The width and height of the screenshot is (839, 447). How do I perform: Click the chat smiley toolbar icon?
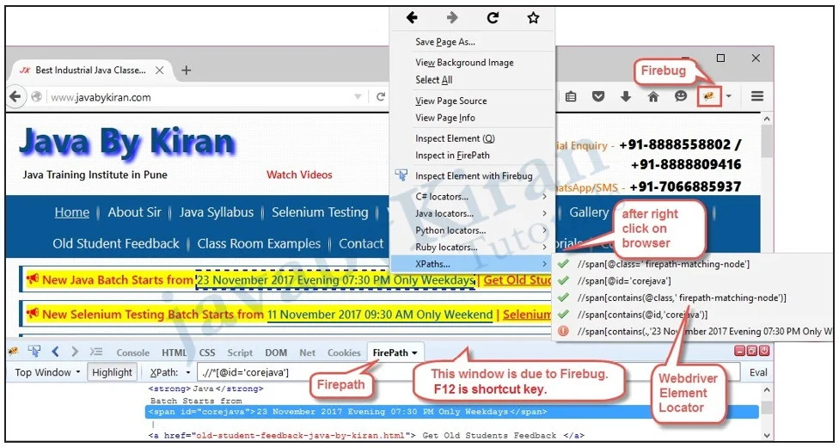[681, 96]
